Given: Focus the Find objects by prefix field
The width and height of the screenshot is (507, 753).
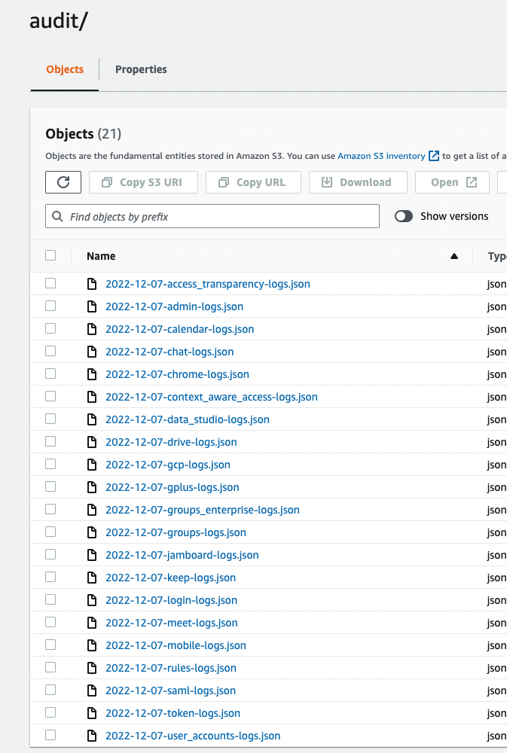Looking at the screenshot, I should (x=212, y=217).
